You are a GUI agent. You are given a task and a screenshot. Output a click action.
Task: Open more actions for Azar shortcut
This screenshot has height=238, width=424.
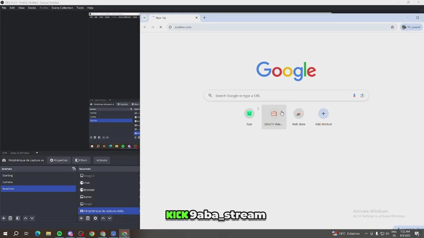point(258,109)
